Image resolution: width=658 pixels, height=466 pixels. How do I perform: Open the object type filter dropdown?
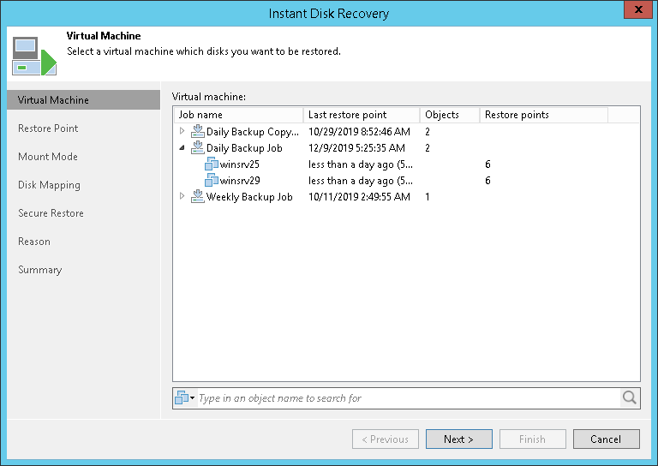coord(185,397)
